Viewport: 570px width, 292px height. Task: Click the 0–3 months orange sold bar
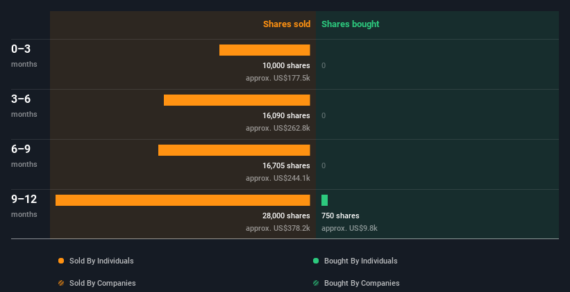[x=265, y=50]
